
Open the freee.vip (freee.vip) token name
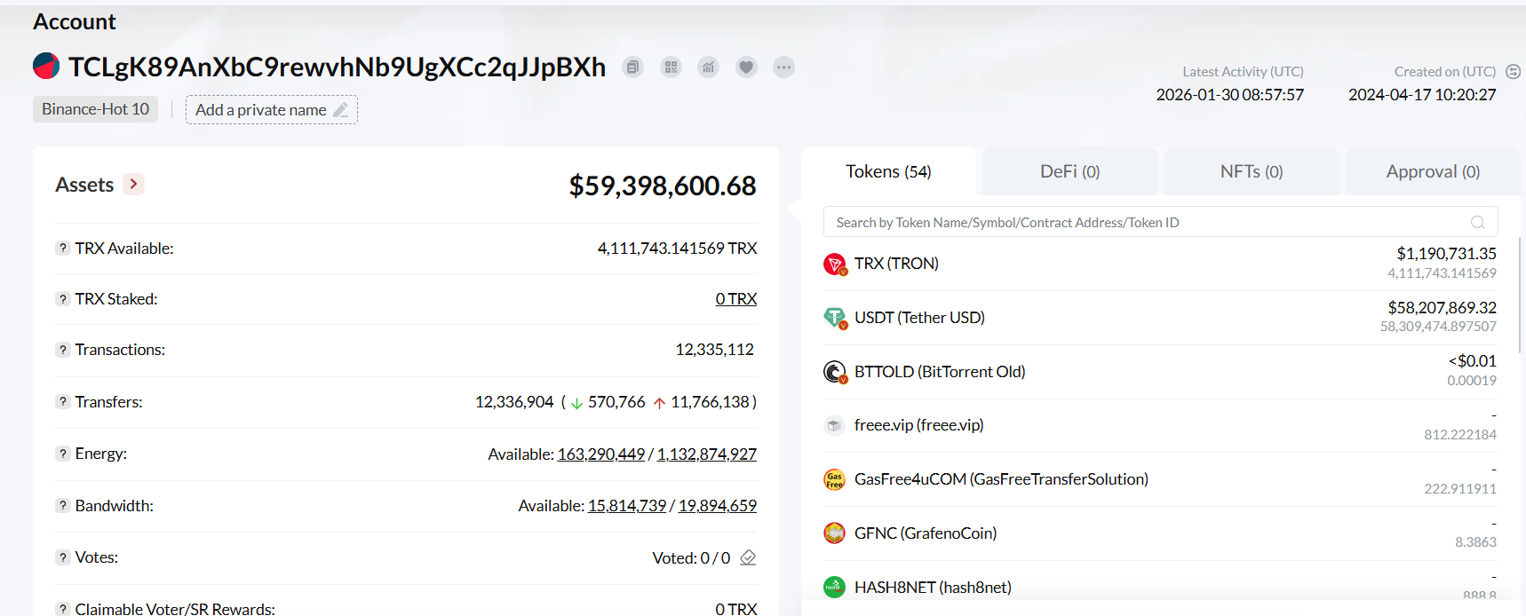[919, 425]
